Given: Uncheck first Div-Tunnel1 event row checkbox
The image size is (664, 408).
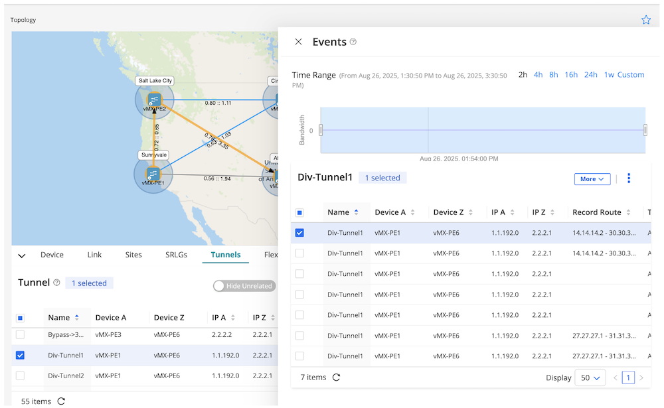Looking at the screenshot, I should [299, 233].
